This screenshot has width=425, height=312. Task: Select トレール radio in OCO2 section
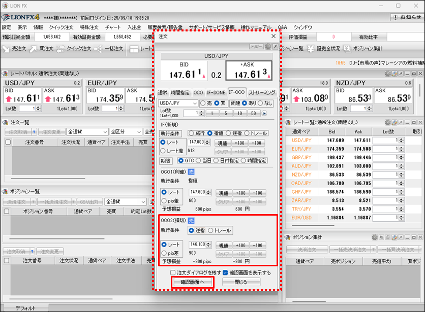point(211,231)
